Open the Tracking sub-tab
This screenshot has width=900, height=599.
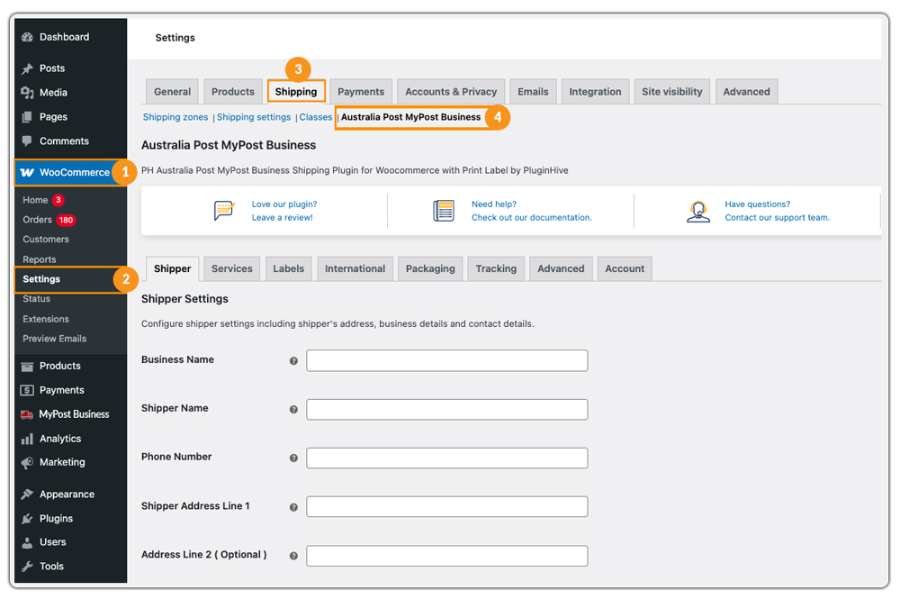tap(496, 268)
